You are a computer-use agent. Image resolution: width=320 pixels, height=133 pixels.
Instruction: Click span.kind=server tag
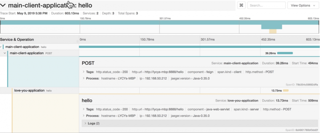246,109
